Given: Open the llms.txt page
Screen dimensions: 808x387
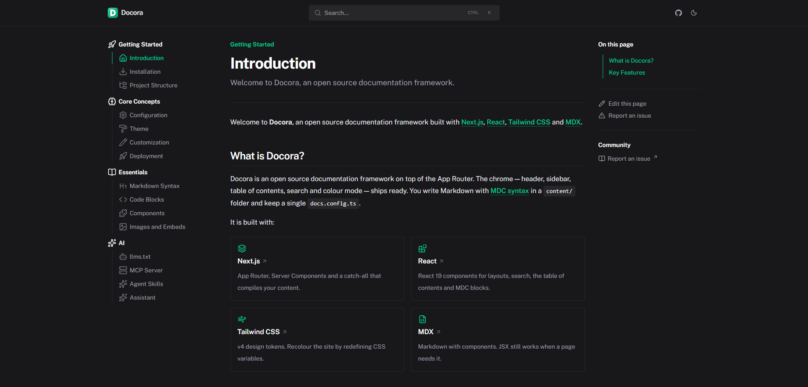Looking at the screenshot, I should coord(140,257).
